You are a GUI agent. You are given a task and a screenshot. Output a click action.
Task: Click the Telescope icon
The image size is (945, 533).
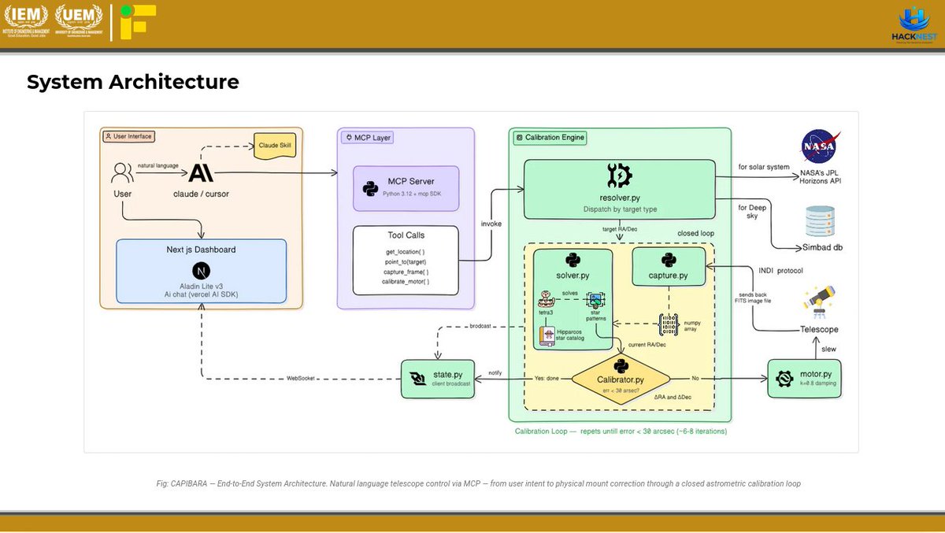820,303
